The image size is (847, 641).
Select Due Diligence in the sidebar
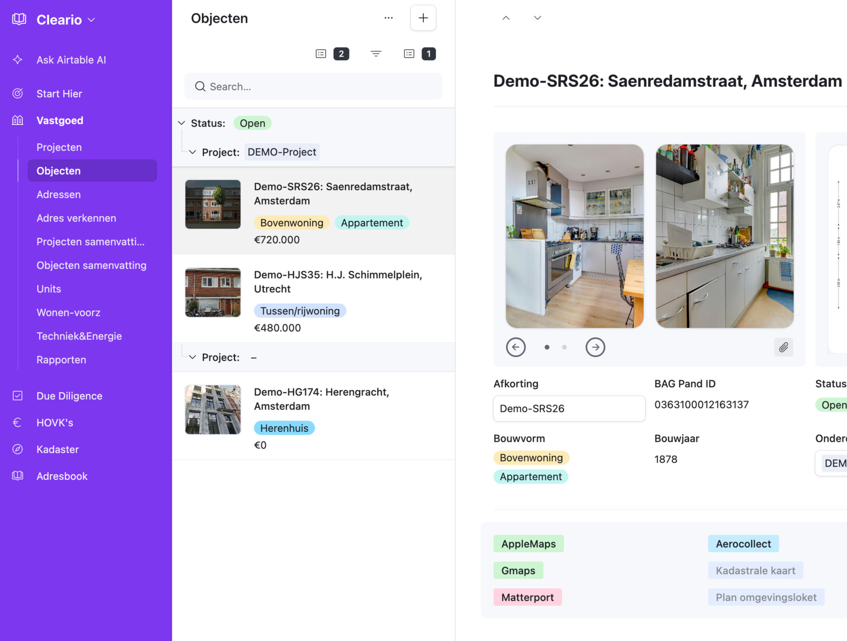coord(69,396)
